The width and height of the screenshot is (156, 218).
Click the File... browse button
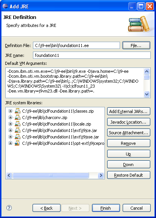136,45
